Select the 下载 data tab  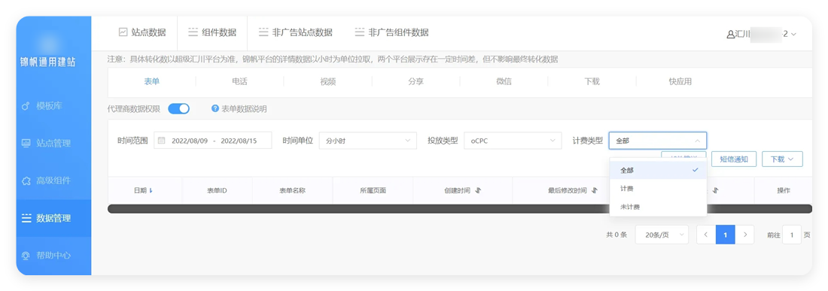pyautogui.click(x=592, y=82)
